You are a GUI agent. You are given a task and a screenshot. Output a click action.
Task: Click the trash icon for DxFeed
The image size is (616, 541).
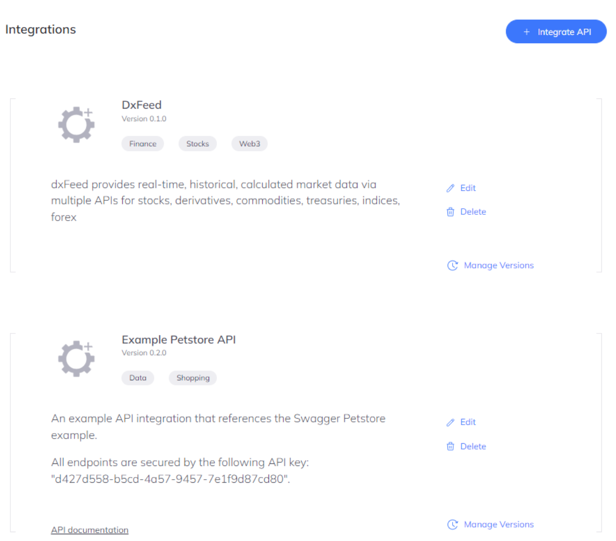[x=451, y=212]
